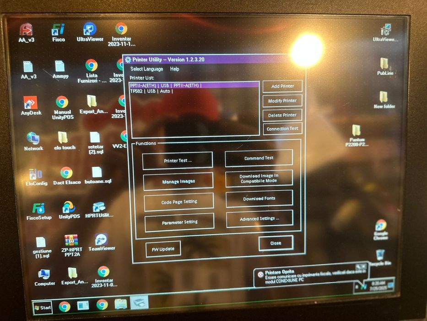427x321 pixels.
Task: Click the Modify Printer button
Action: click(x=282, y=101)
